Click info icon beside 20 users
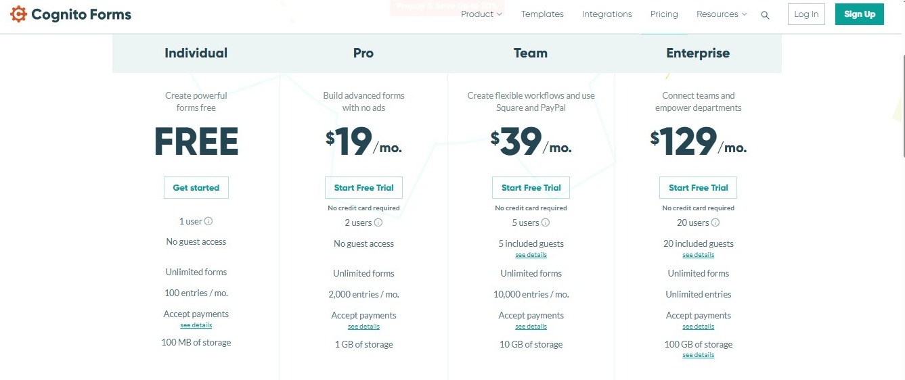The height and width of the screenshot is (380, 905). coord(715,222)
